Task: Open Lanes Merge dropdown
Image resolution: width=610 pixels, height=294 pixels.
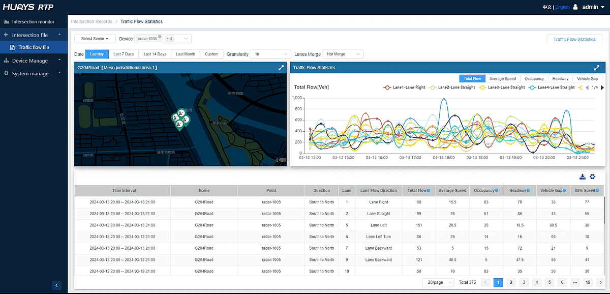Action: (x=343, y=54)
